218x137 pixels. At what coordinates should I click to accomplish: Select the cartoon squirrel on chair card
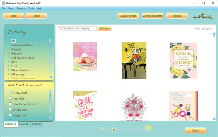coord(134,61)
